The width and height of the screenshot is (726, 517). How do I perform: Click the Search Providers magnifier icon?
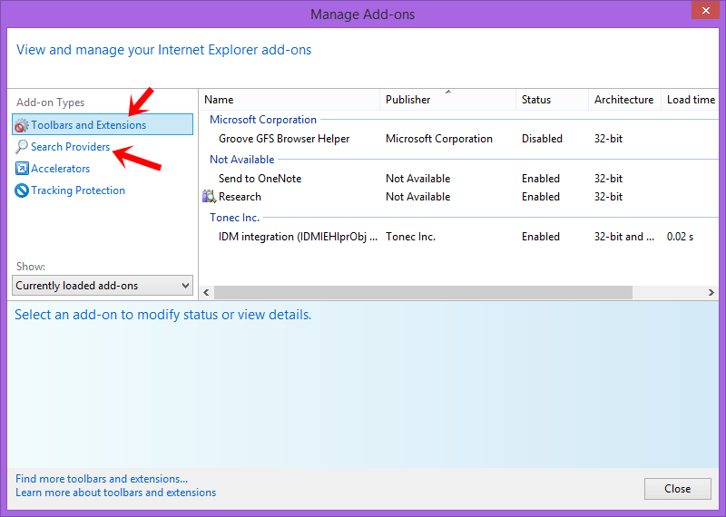tap(21, 147)
